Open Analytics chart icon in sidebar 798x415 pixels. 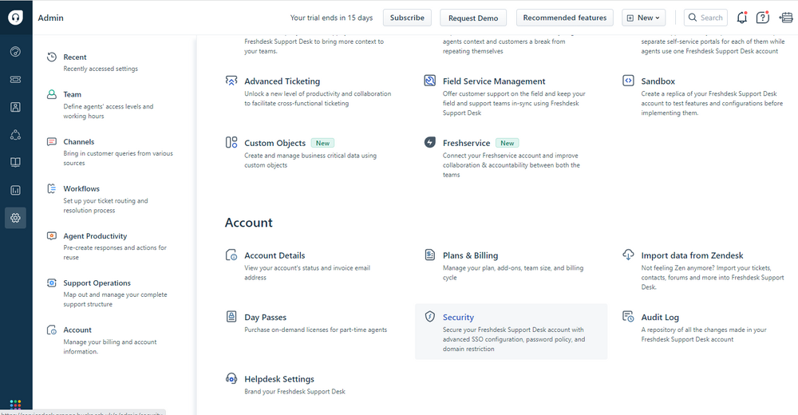[16, 191]
